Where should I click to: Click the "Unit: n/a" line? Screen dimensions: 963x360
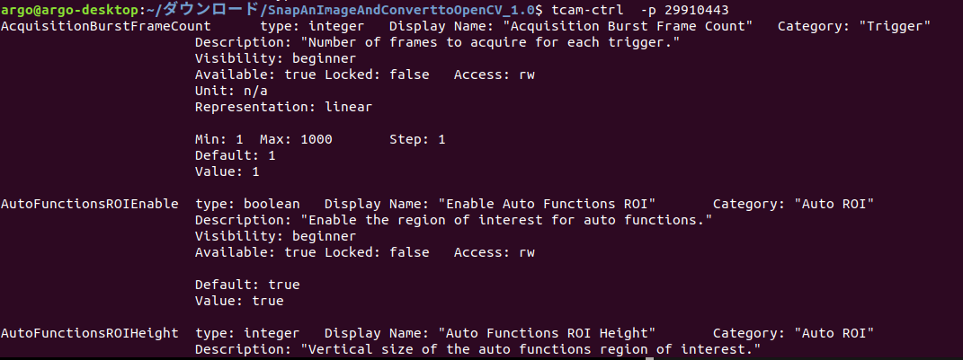pyautogui.click(x=231, y=91)
